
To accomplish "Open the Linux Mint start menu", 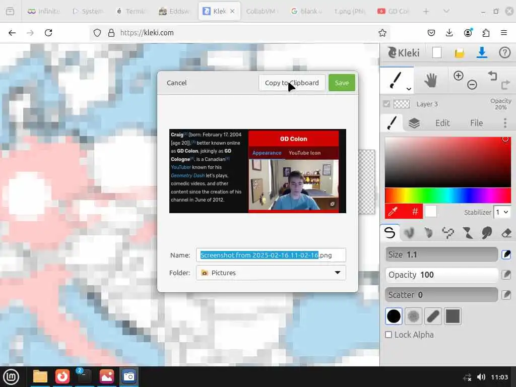I will point(11,376).
